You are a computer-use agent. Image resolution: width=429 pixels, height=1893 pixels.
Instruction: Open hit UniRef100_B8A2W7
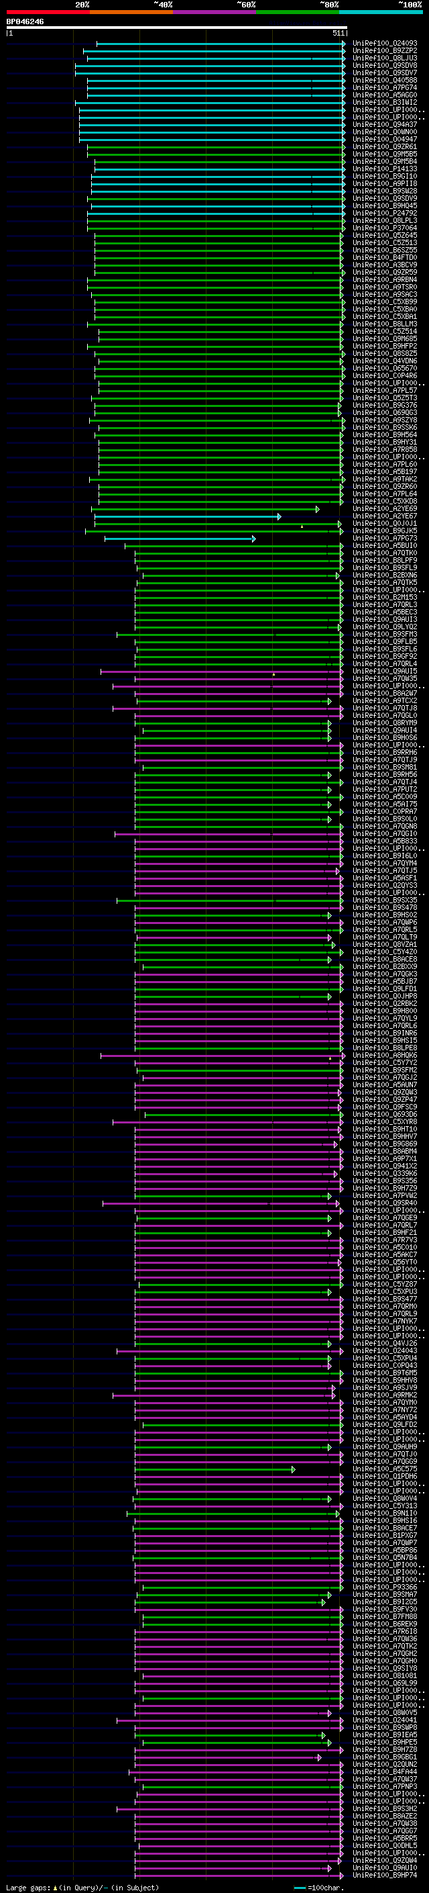[x=385, y=693]
